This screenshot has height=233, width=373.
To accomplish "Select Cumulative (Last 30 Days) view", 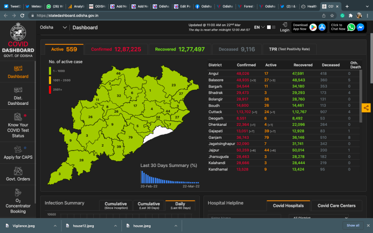I will (148, 206).
